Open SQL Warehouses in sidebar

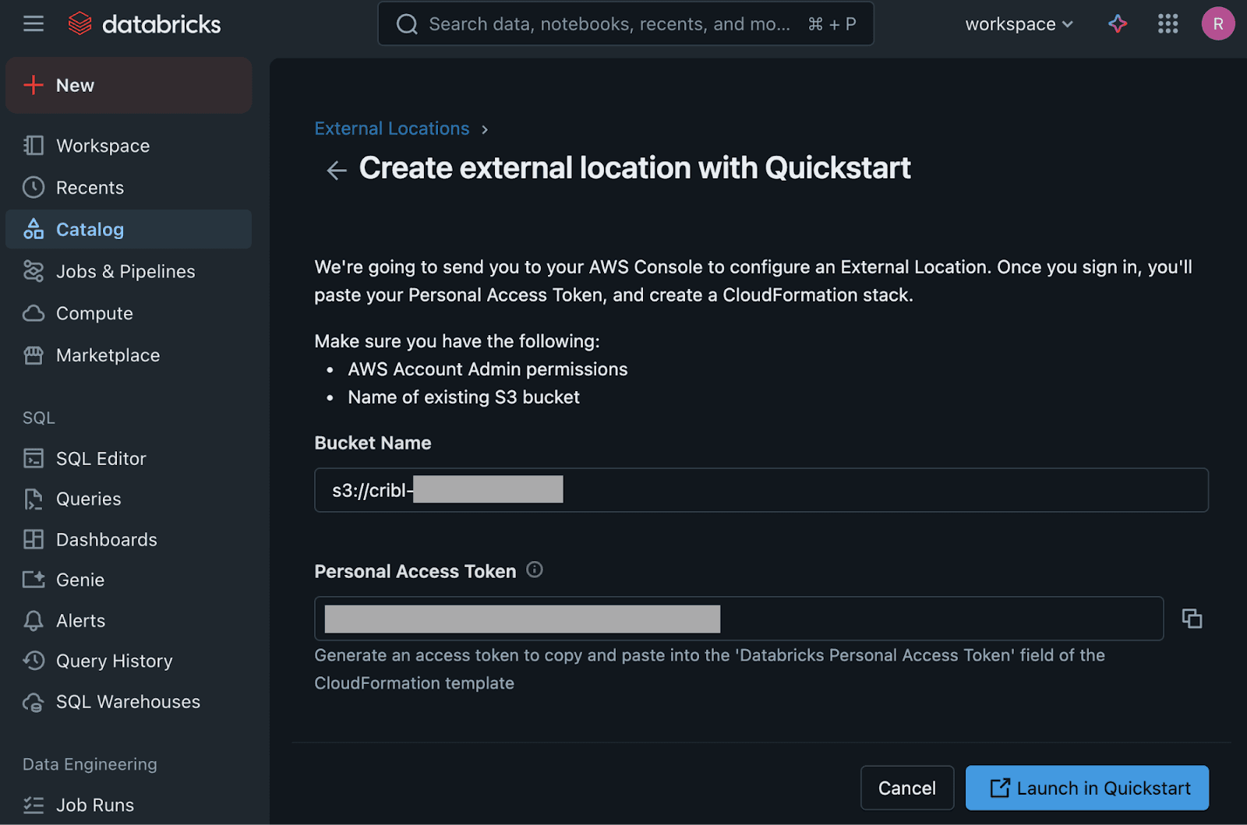click(x=128, y=702)
